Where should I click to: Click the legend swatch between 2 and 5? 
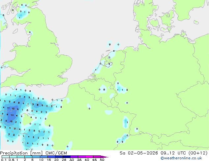tap(28, 157)
